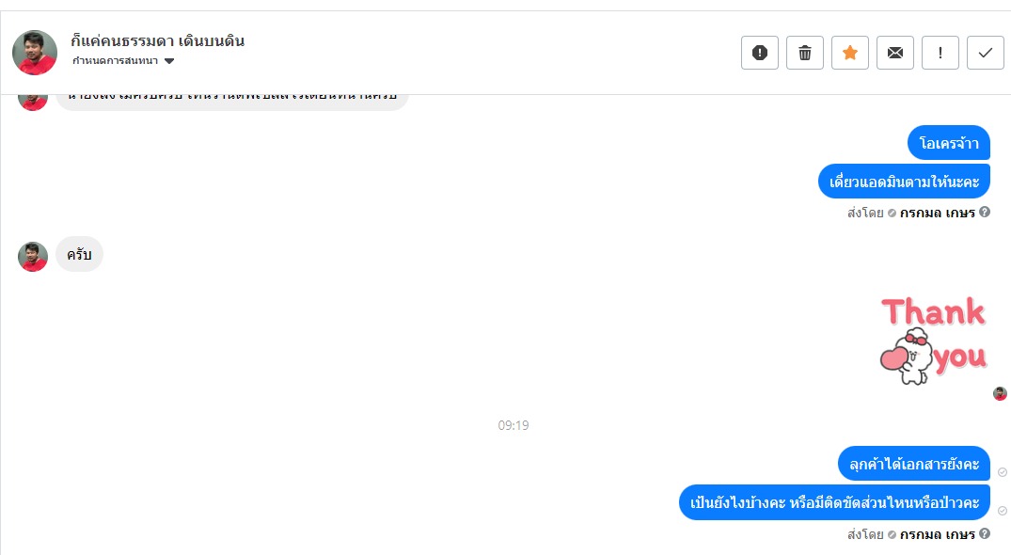The height and width of the screenshot is (555, 1011).
Task: Open customer's profile picture in the header
Action: (35, 53)
